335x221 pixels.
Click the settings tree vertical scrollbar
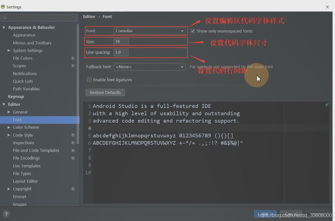click(x=78, y=85)
